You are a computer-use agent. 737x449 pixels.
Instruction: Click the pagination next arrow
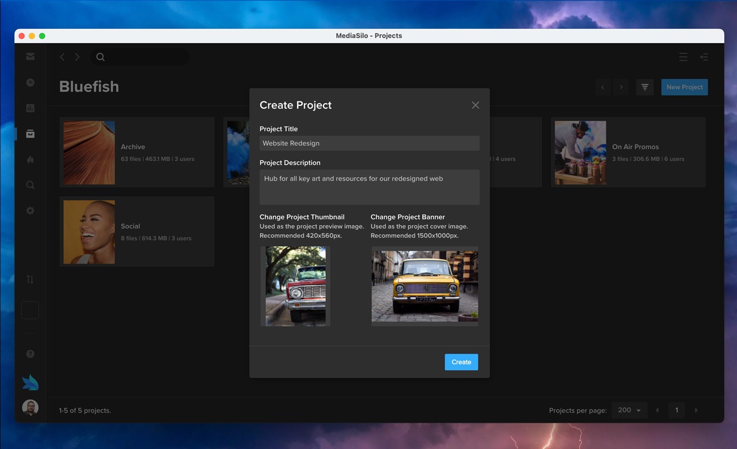pyautogui.click(x=696, y=410)
